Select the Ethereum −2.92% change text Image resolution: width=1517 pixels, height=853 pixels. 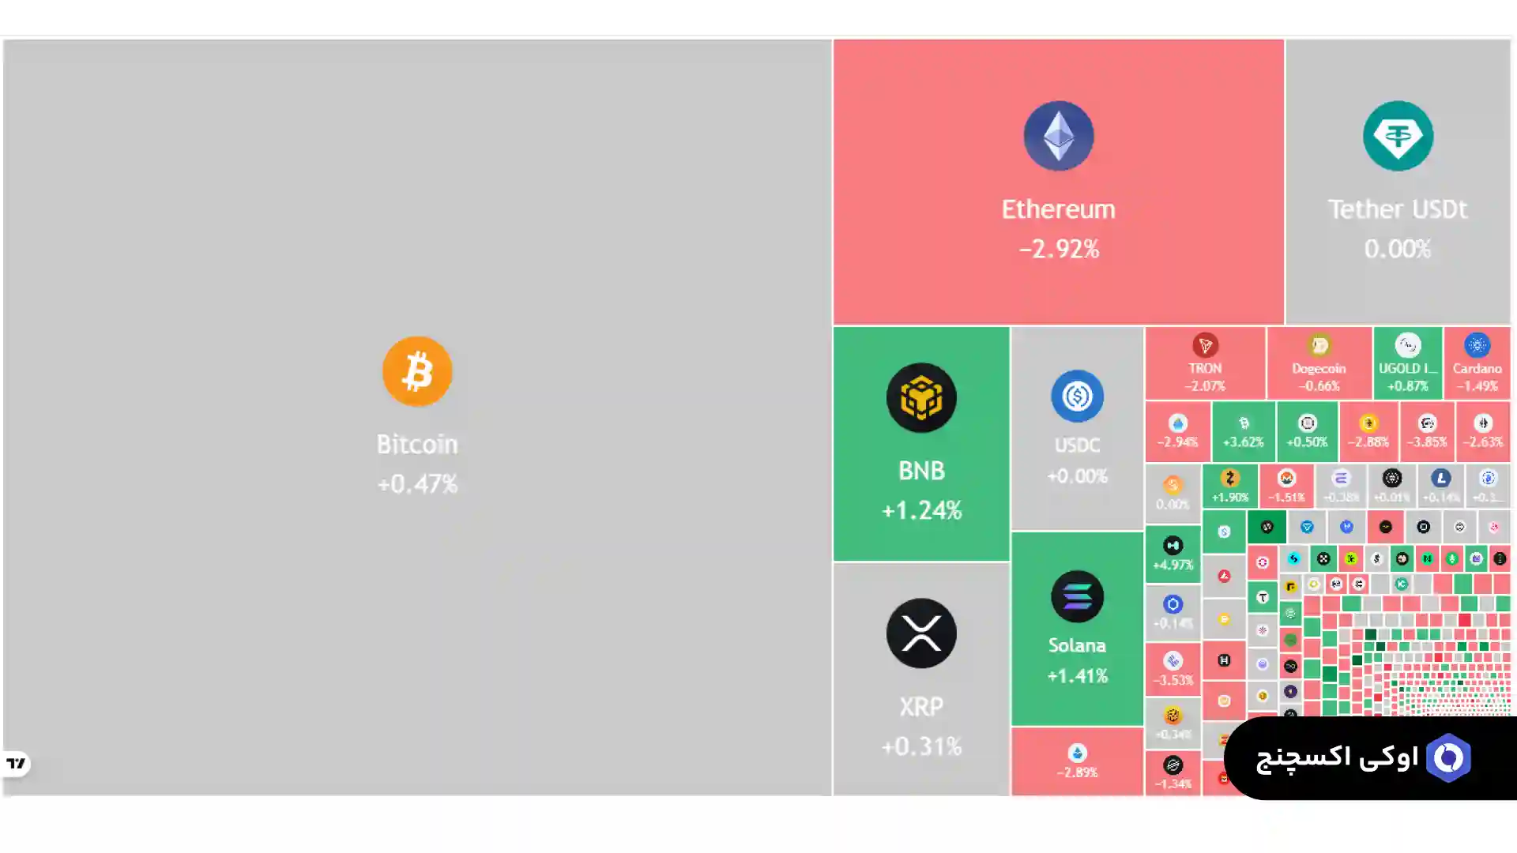coord(1058,250)
